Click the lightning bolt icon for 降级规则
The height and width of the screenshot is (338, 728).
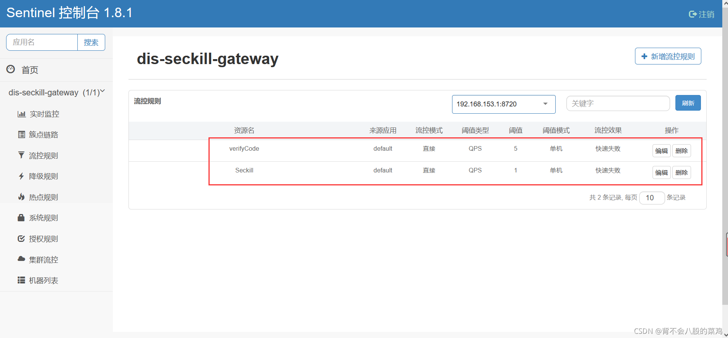point(21,176)
